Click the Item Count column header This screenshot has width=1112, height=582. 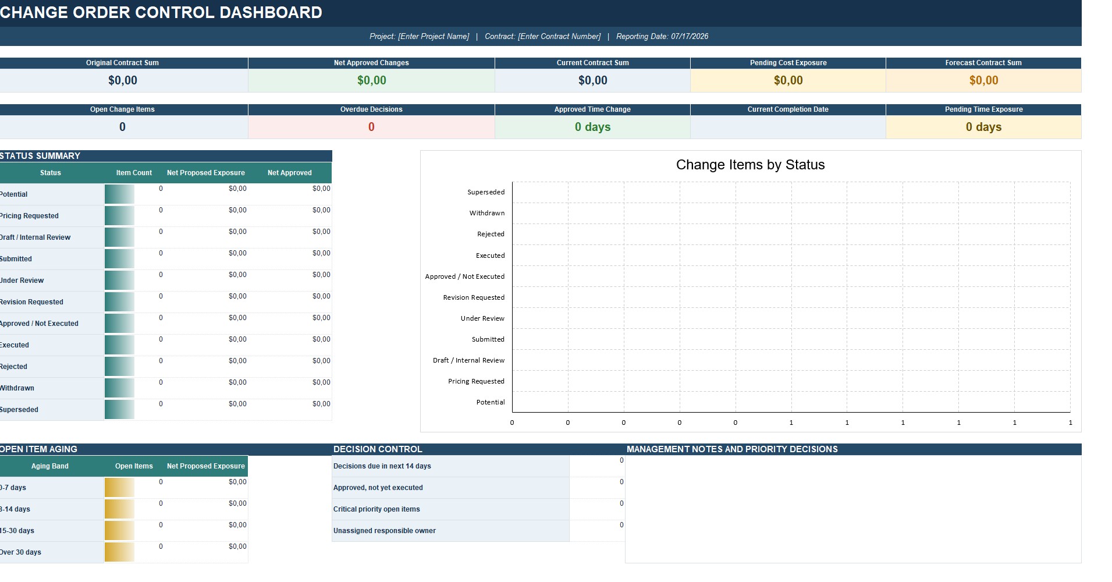pos(134,173)
